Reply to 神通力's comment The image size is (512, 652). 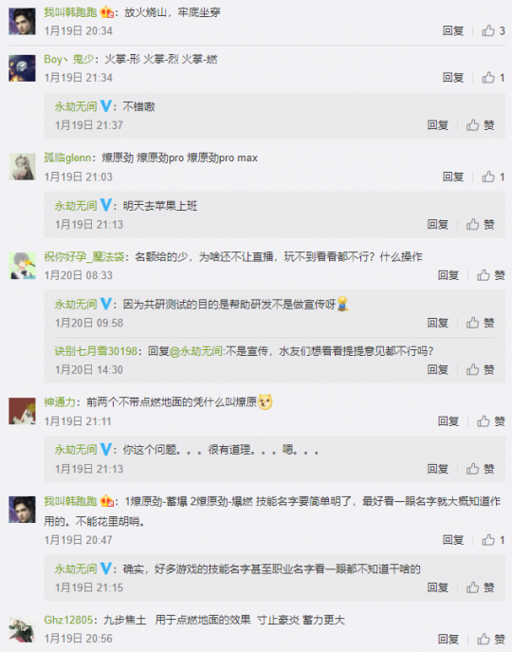pos(448,421)
